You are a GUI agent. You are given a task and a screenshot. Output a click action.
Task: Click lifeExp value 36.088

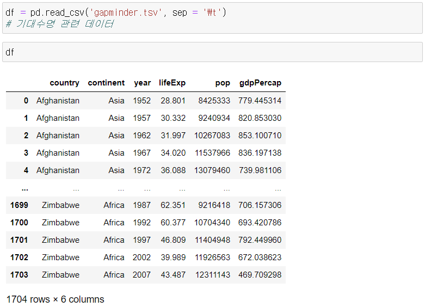pyautogui.click(x=173, y=170)
